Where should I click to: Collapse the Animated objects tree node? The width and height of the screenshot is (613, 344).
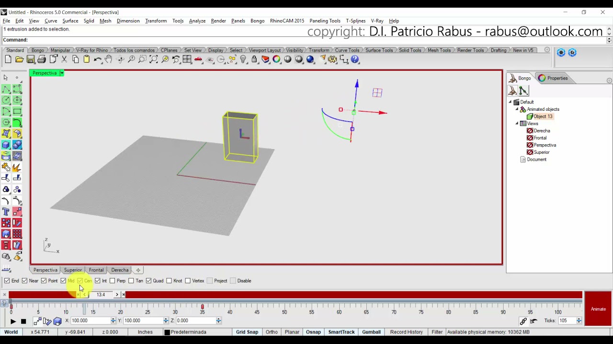pos(517,109)
